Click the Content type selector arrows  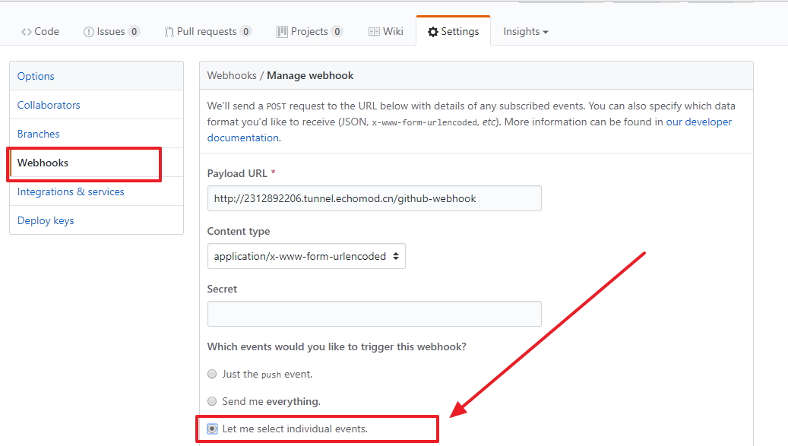(396, 256)
